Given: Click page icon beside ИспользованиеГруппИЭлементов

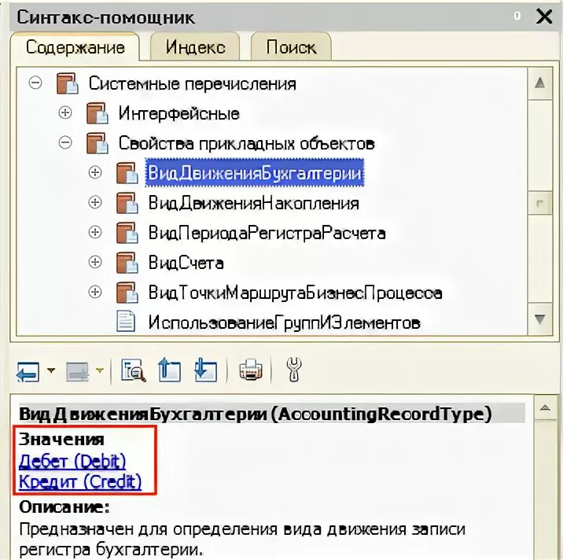Looking at the screenshot, I should pyautogui.click(x=126, y=321).
